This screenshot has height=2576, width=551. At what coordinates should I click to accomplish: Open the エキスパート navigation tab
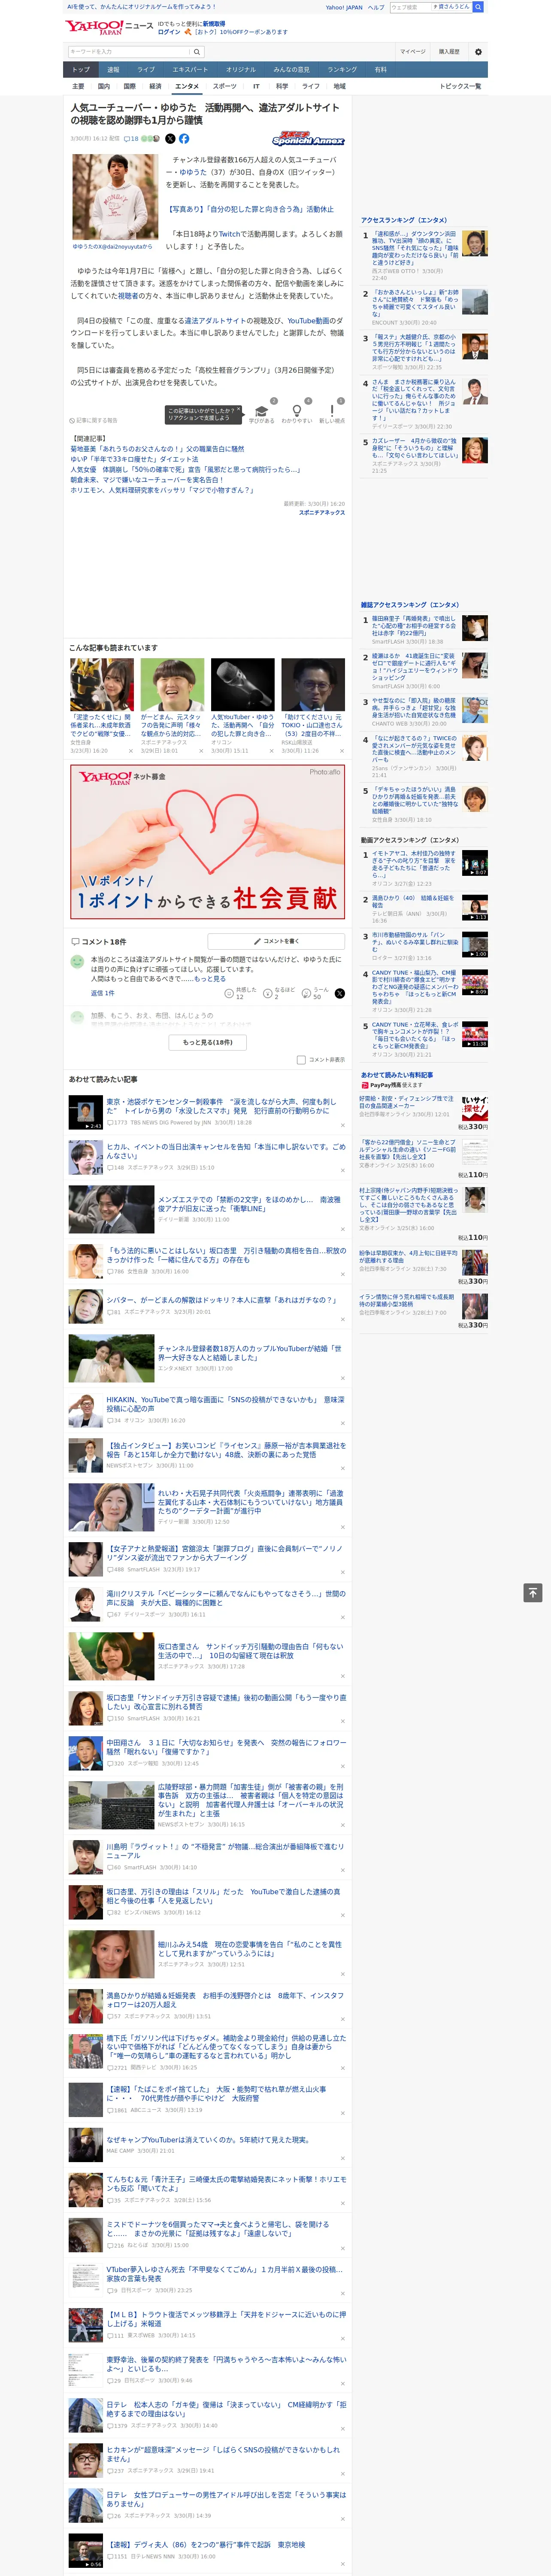pos(190,70)
